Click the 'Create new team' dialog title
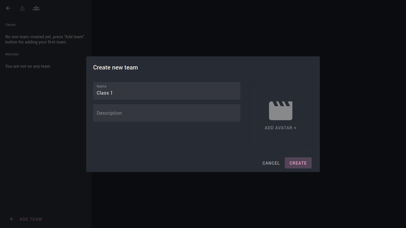This screenshot has height=228, width=406. click(115, 67)
